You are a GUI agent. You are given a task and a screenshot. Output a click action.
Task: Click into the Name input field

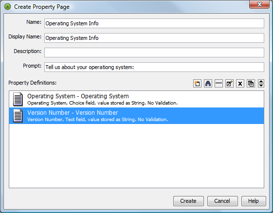pos(154,23)
